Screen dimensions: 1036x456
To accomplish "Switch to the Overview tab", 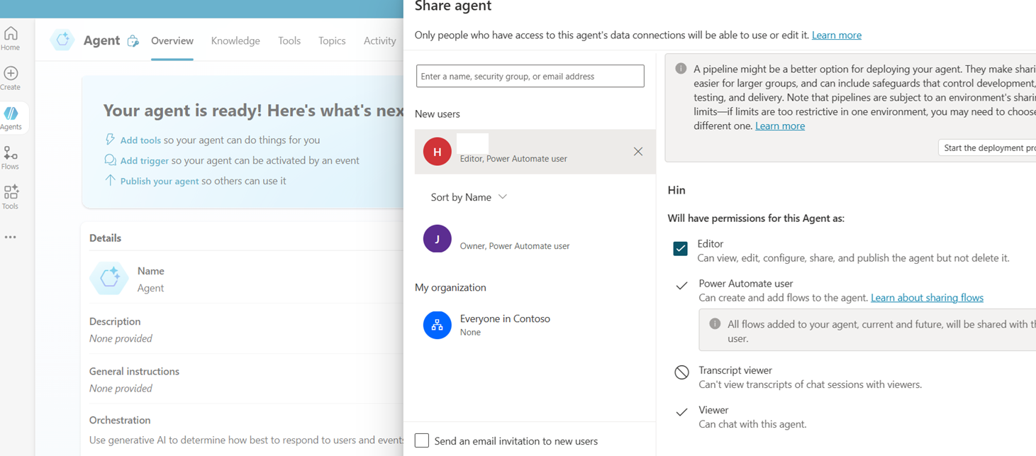I will [172, 40].
